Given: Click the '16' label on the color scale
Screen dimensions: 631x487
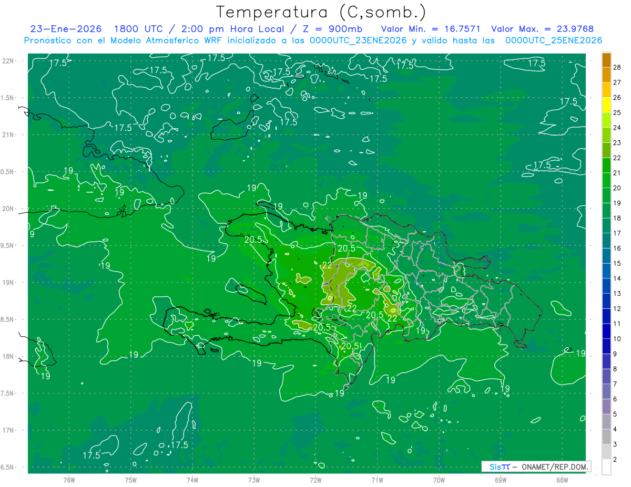Looking at the screenshot, I should point(617,248).
